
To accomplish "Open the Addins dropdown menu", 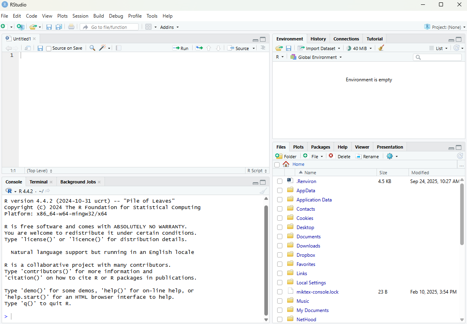I will pos(169,27).
